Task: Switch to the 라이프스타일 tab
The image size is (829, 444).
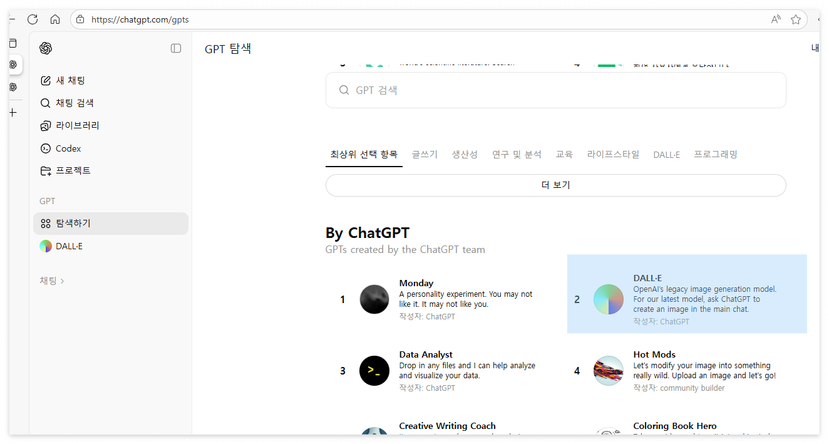Action: click(613, 154)
